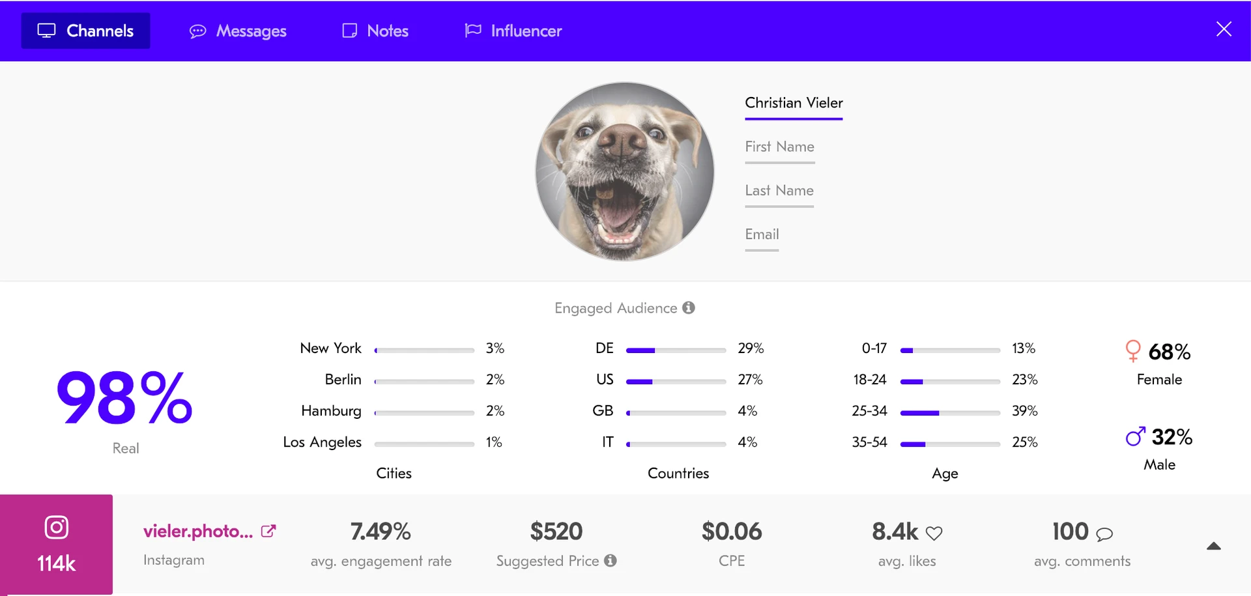Click into the Email input field
Viewport: 1251px width, 596px height.
coord(762,234)
